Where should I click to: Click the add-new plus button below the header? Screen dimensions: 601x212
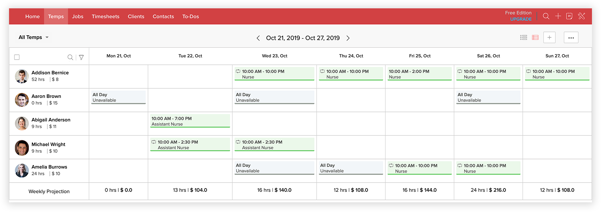pos(549,37)
